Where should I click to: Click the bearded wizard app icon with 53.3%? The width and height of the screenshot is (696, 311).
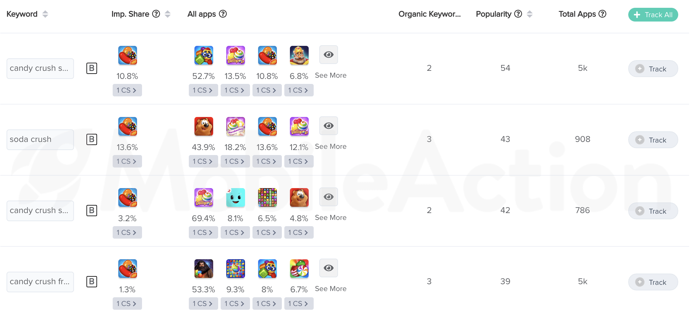203,269
